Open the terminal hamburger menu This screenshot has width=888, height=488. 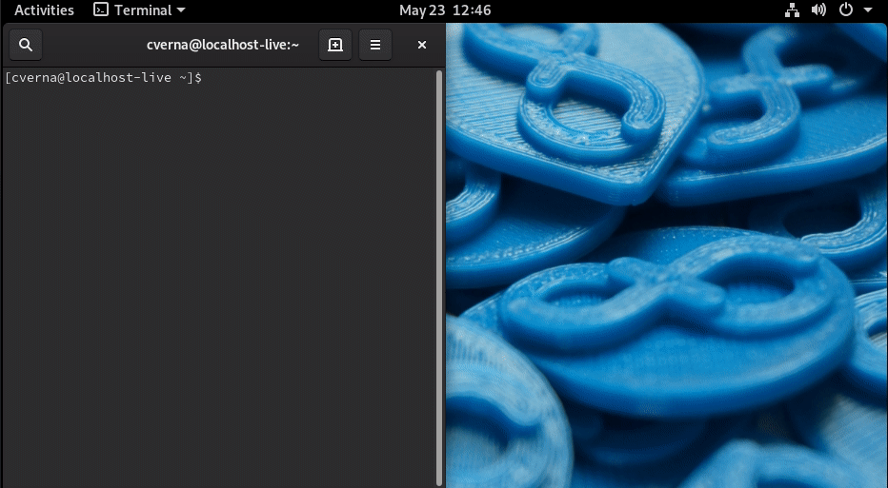tap(375, 45)
